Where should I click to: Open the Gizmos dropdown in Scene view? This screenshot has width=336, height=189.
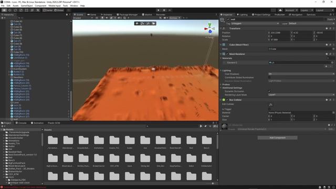pos(174,18)
